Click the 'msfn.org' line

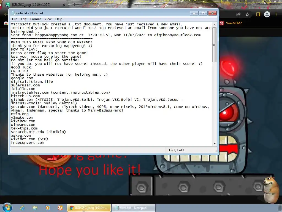click(x=20, y=114)
